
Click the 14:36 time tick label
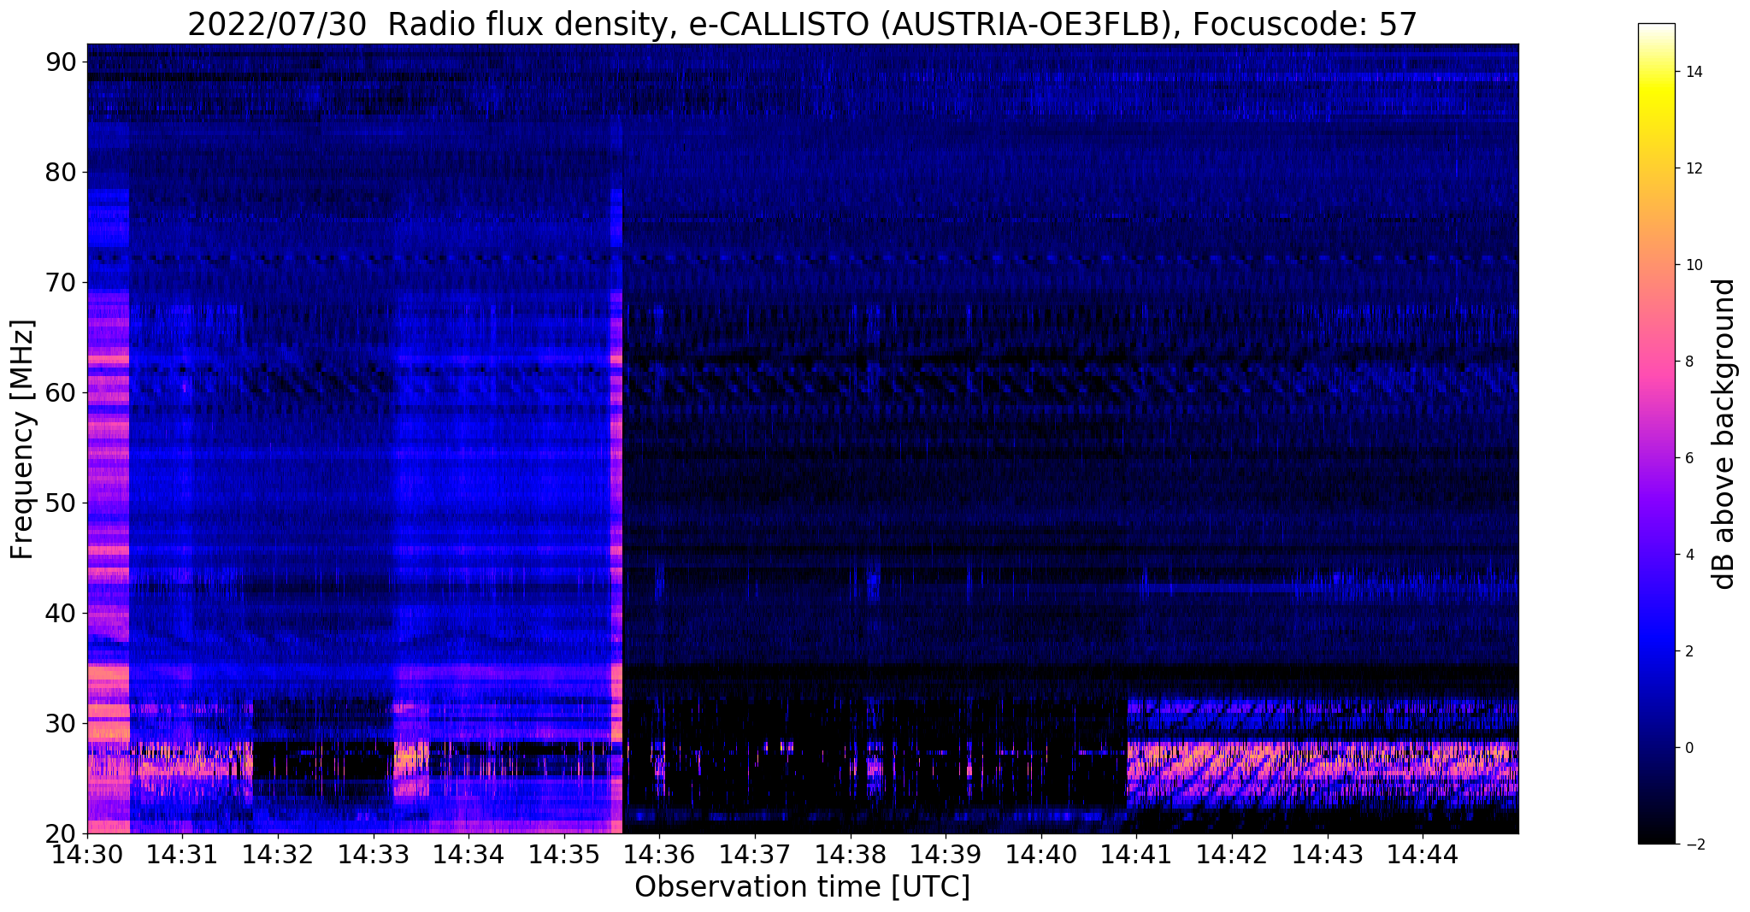[x=659, y=853]
